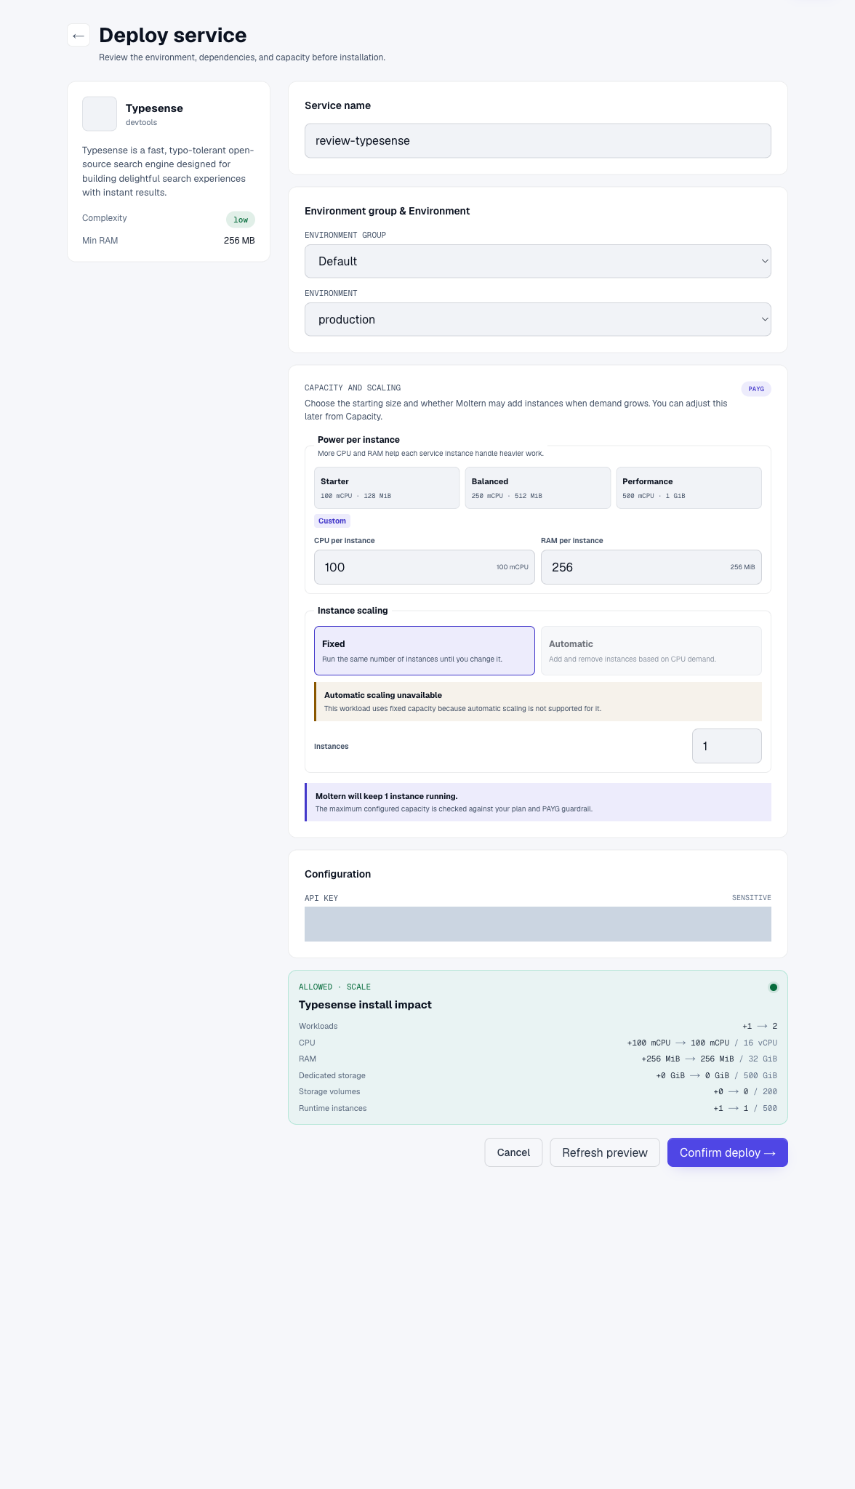The image size is (855, 1489).
Task: Click Refresh preview button
Action: tap(605, 1152)
